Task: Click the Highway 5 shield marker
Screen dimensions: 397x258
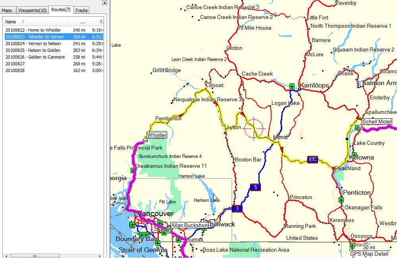Action: click(255, 187)
